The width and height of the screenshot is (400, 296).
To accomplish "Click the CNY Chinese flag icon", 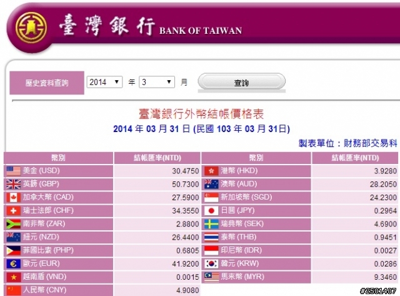I will 14,290.
